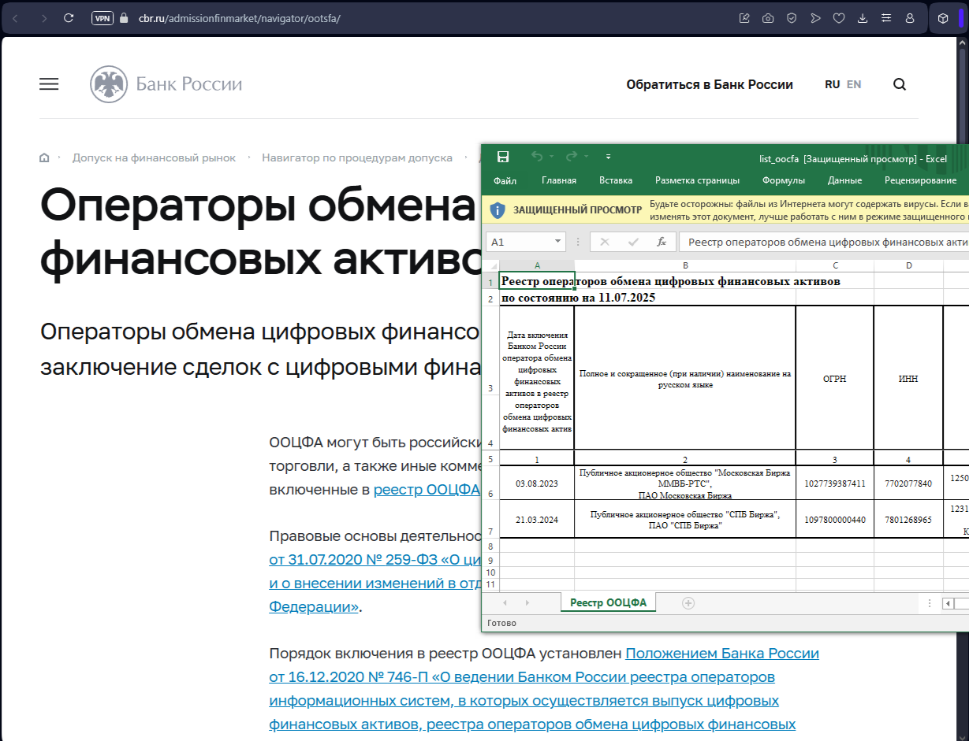Image resolution: width=969 pixels, height=741 pixels.
Task: Add page to bookmarks with heart icon
Action: (839, 18)
